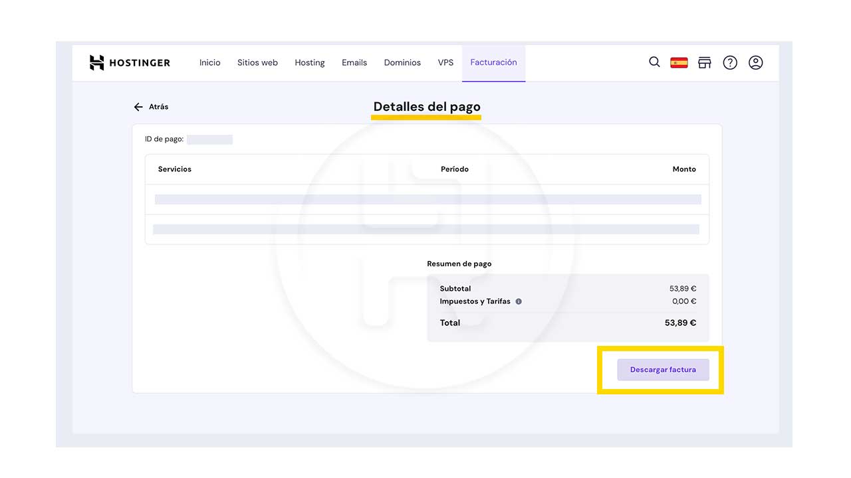
Task: Select Hosting in the top navigation
Action: click(310, 62)
